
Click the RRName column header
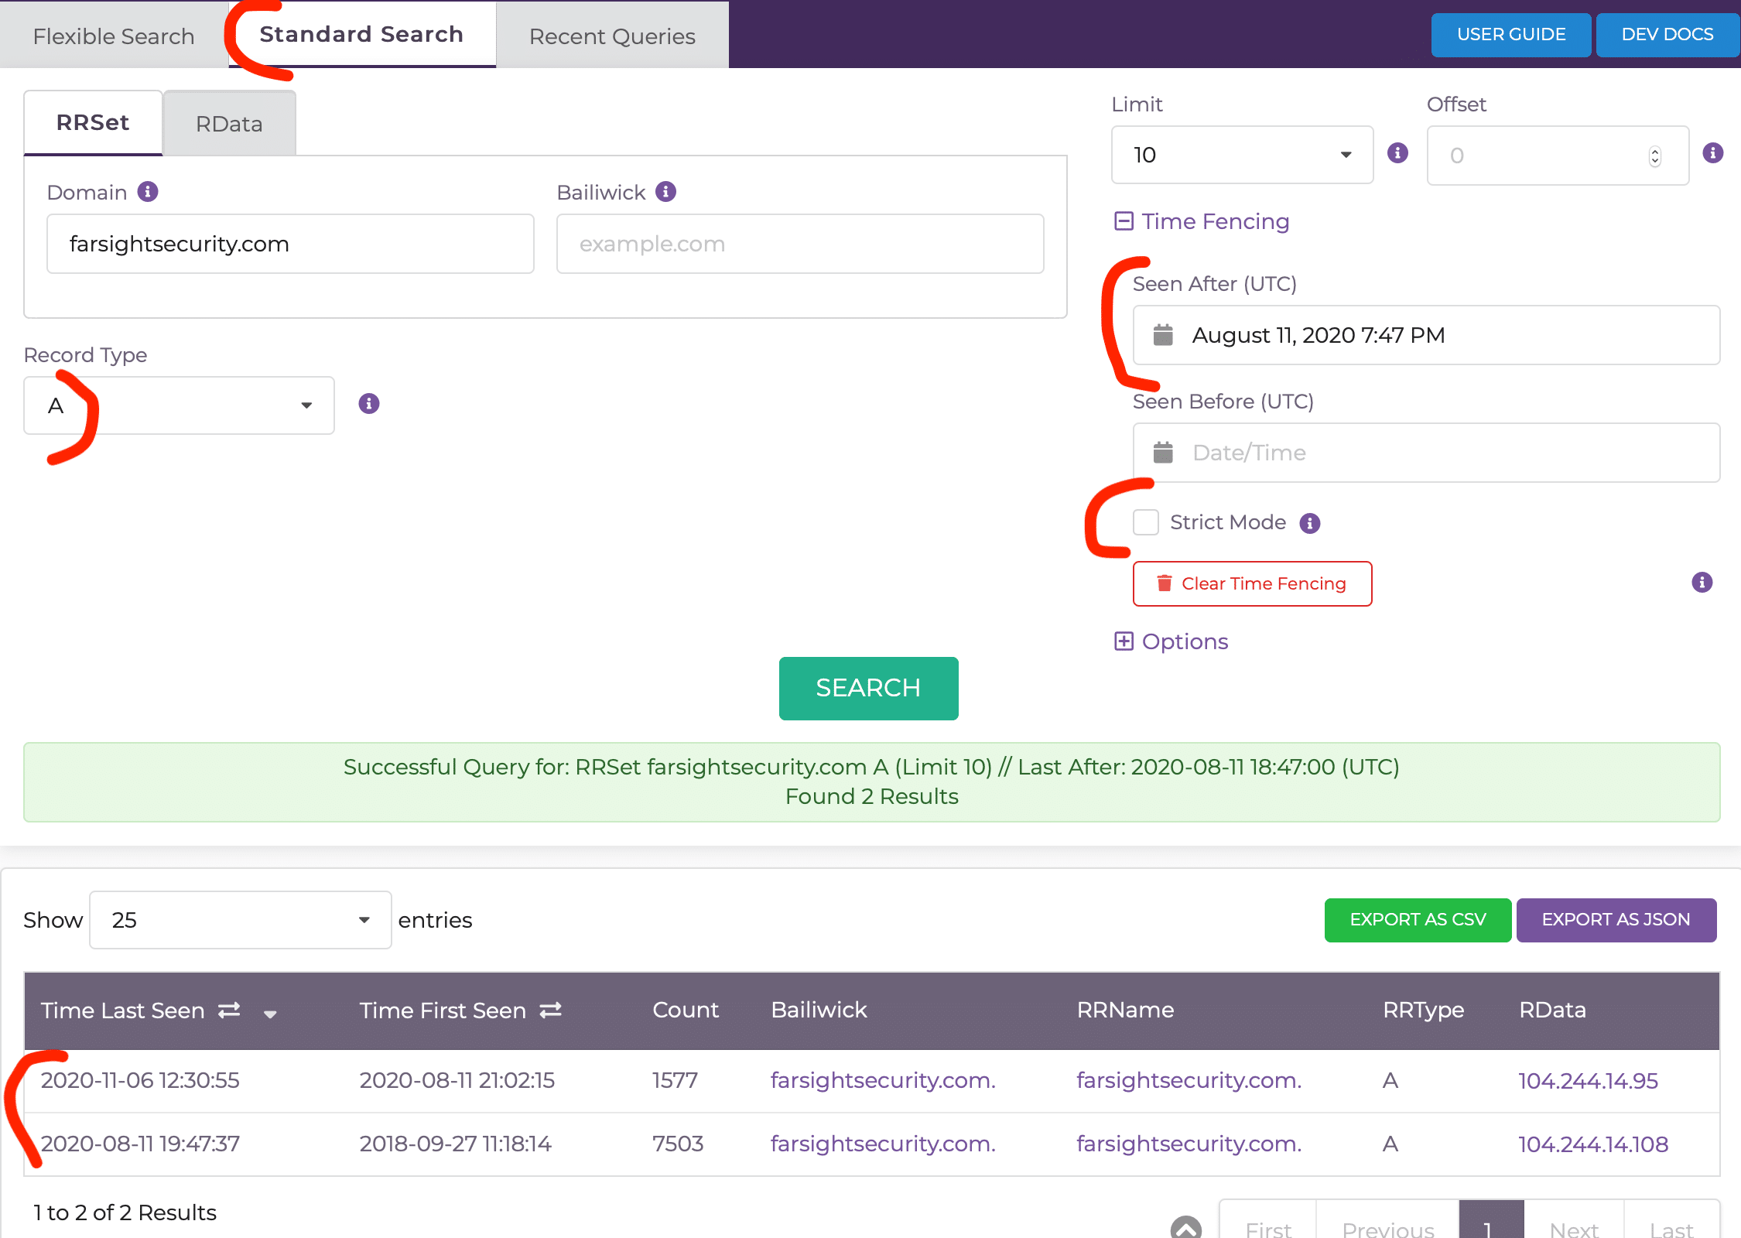click(x=1125, y=1010)
